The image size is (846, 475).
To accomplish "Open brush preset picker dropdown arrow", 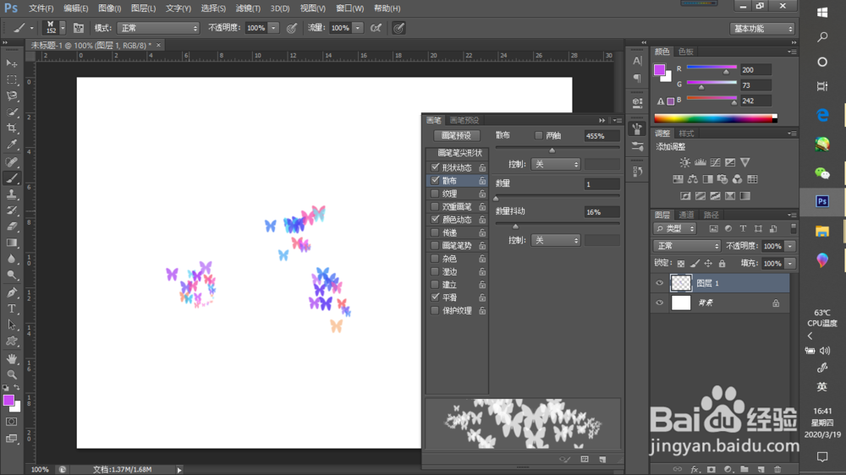I will tap(63, 28).
